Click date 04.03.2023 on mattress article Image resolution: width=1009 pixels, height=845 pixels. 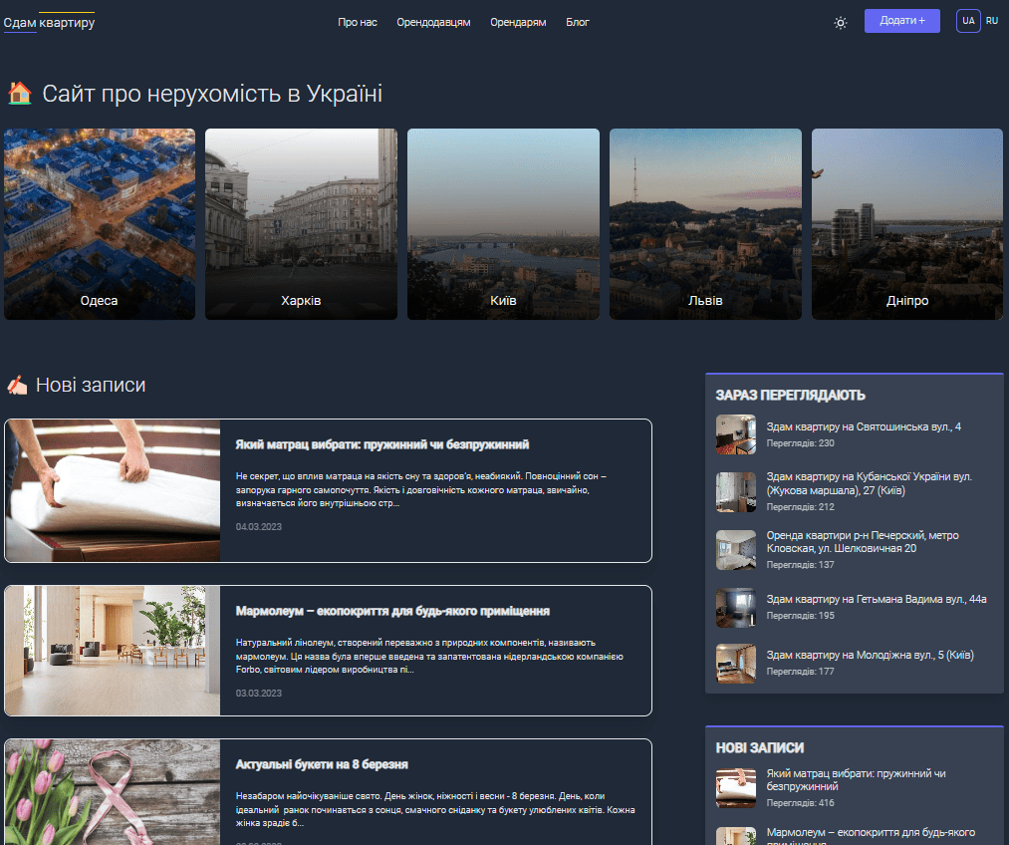coord(259,526)
